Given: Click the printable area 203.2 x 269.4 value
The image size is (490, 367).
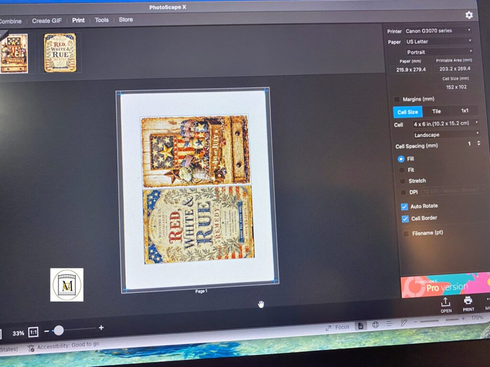Looking at the screenshot, I should [455, 69].
